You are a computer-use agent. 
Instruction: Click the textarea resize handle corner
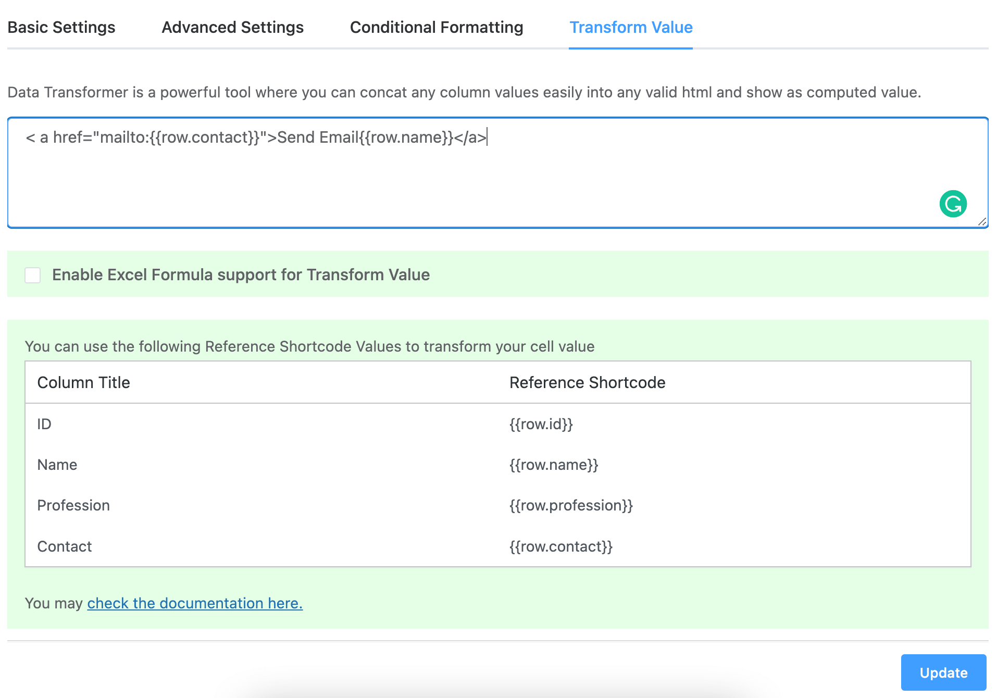(982, 222)
